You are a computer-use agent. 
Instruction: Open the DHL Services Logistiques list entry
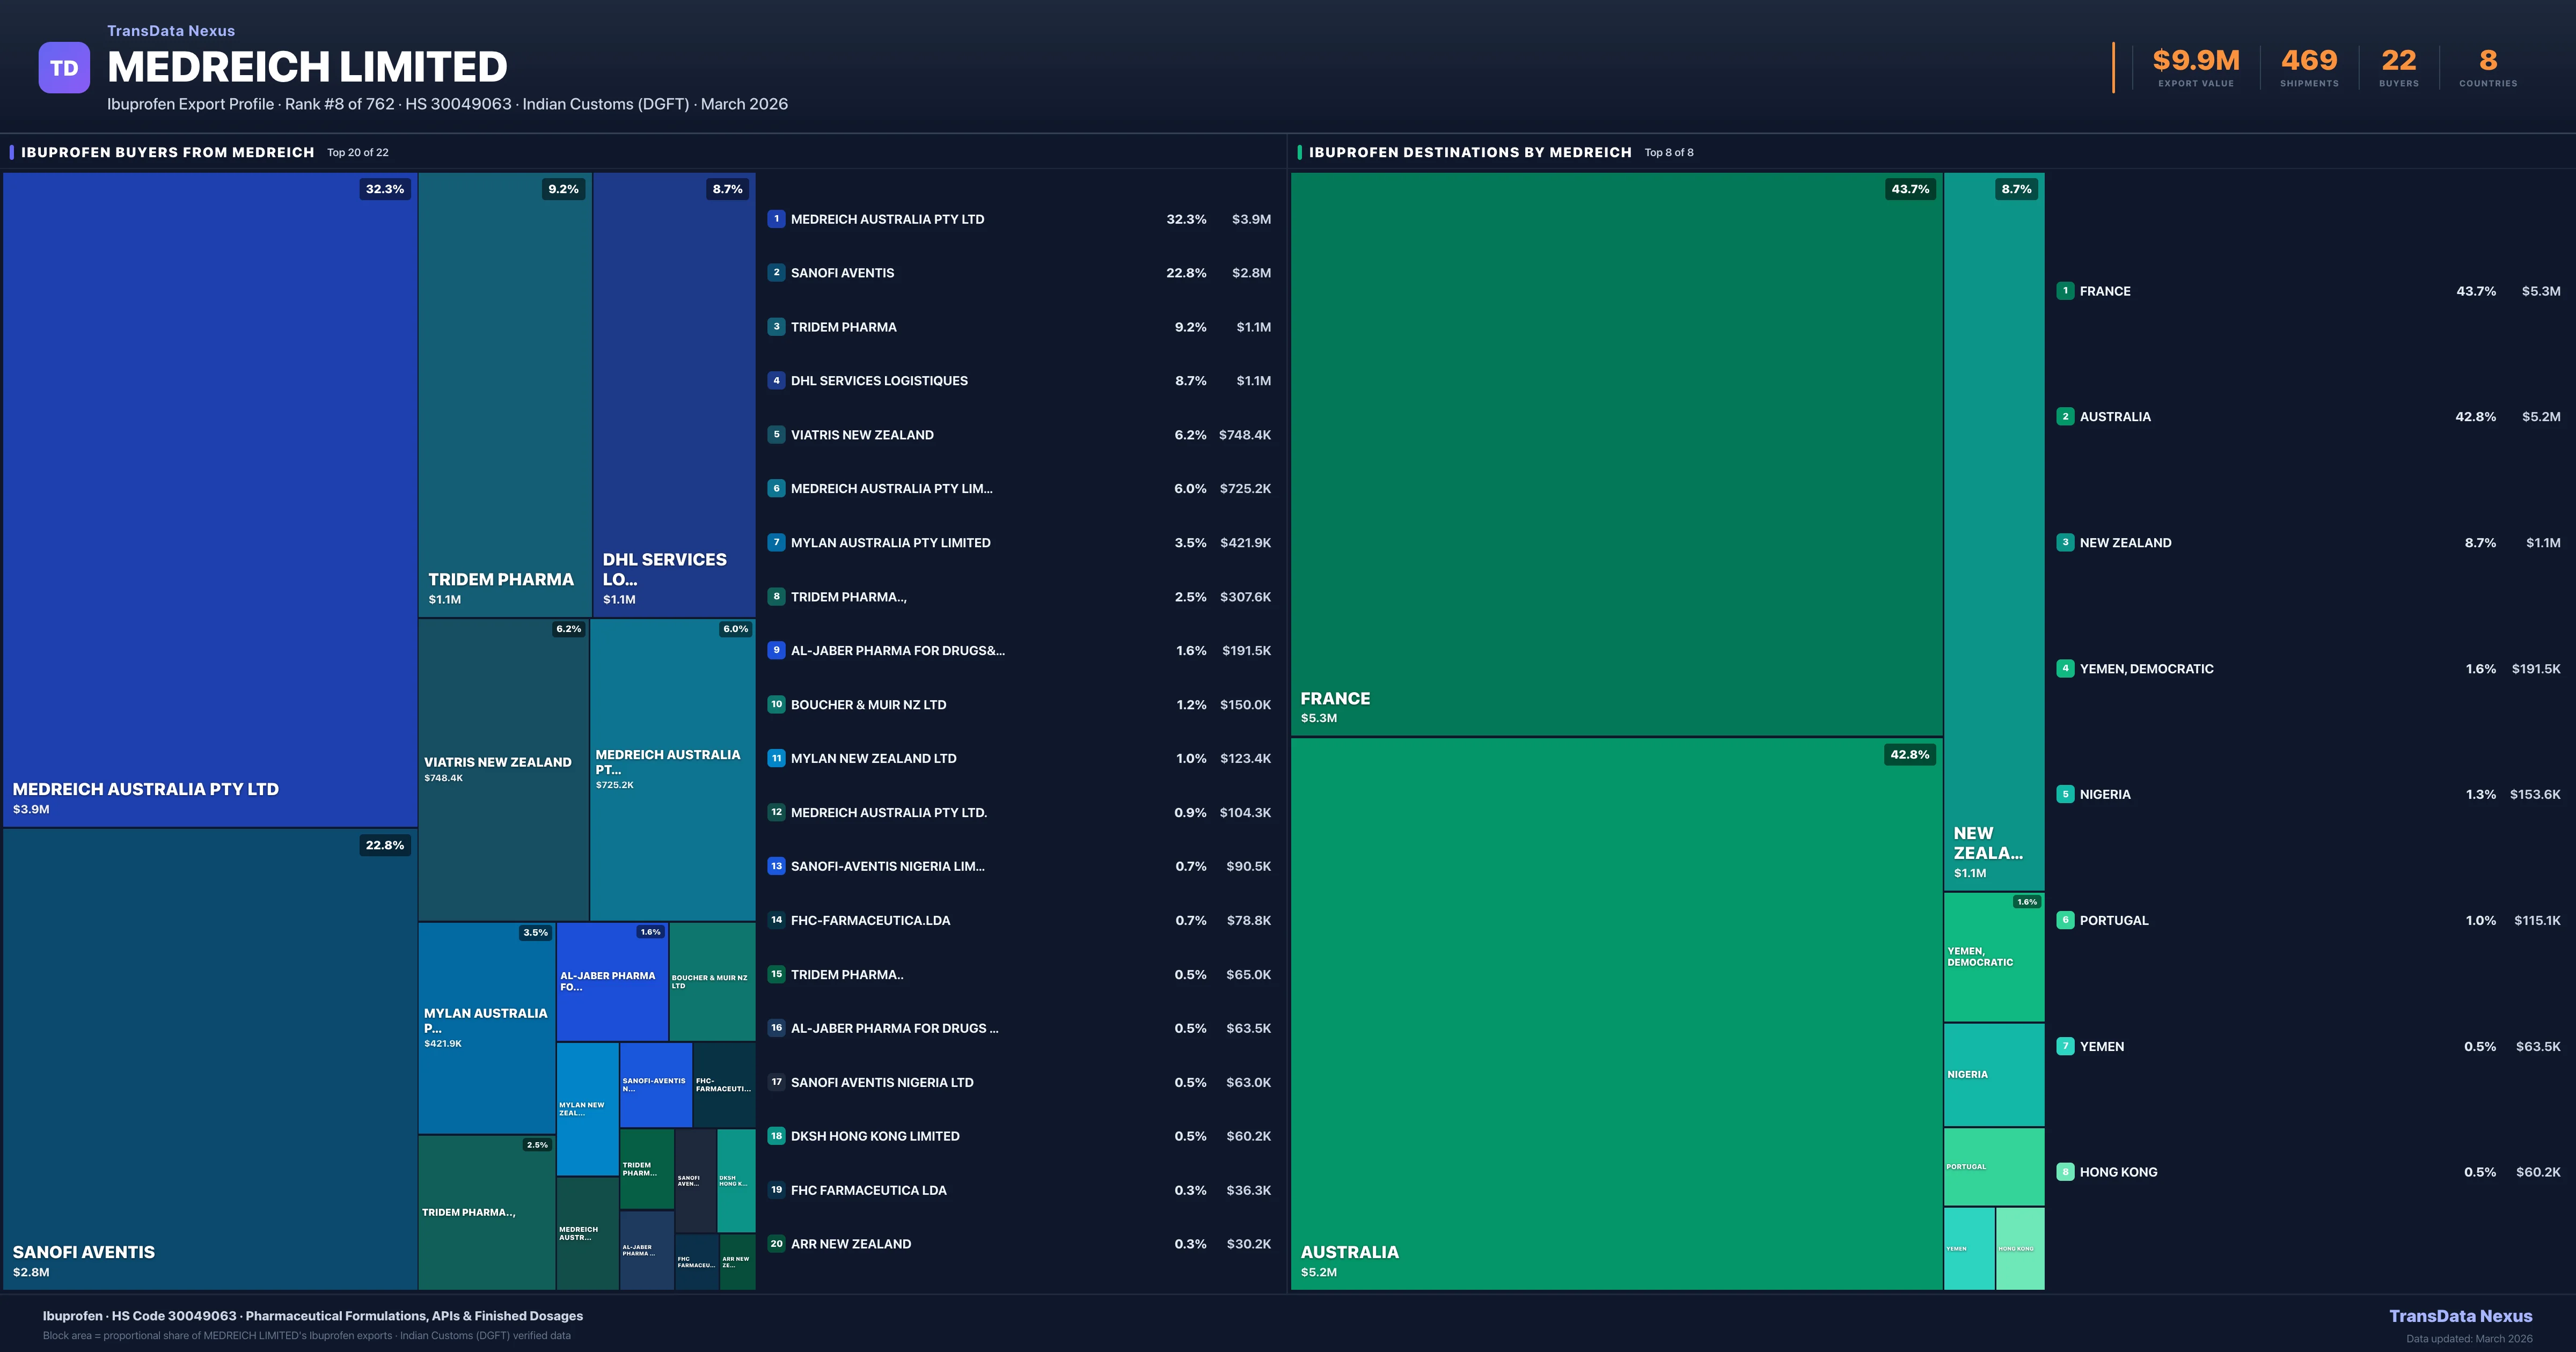pos(879,381)
